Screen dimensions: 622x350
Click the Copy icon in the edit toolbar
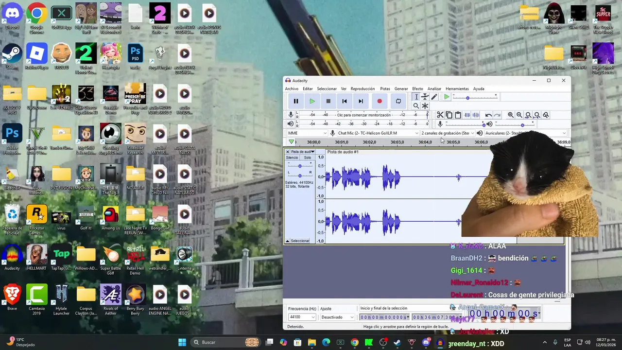[x=449, y=115]
